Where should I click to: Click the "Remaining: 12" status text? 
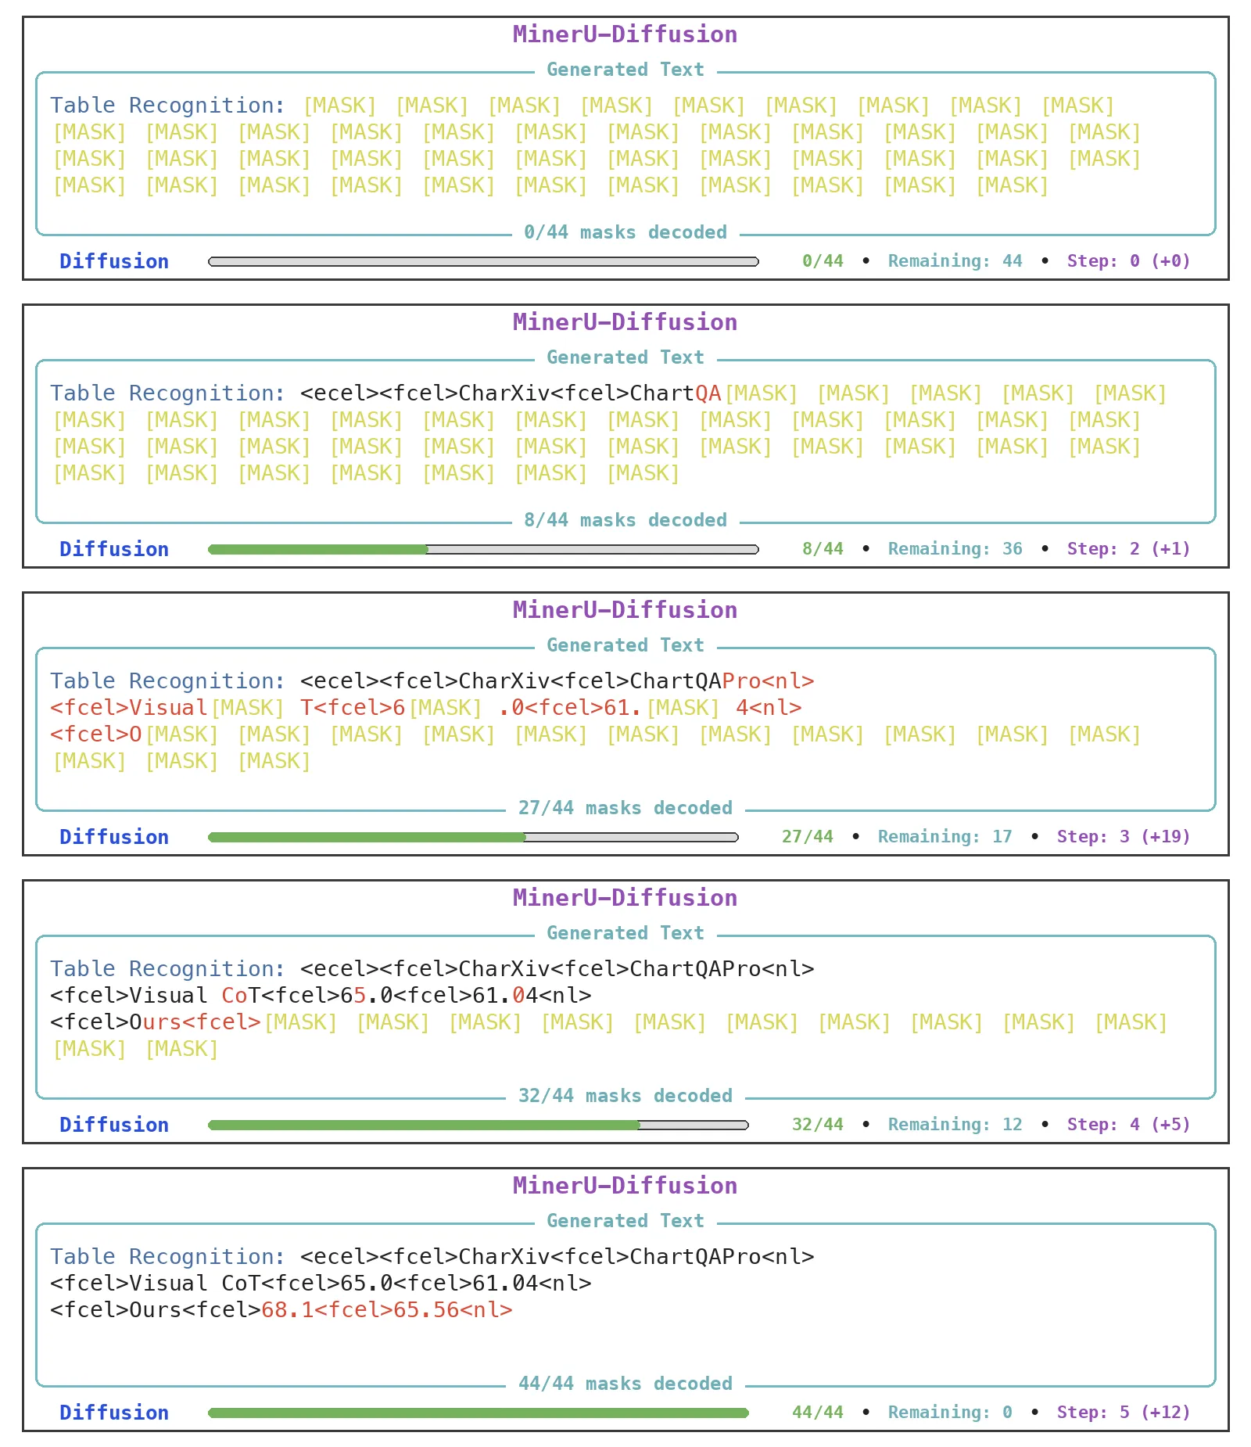(x=955, y=1125)
